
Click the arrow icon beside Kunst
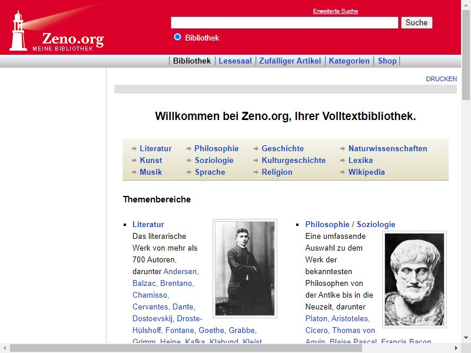134,161
